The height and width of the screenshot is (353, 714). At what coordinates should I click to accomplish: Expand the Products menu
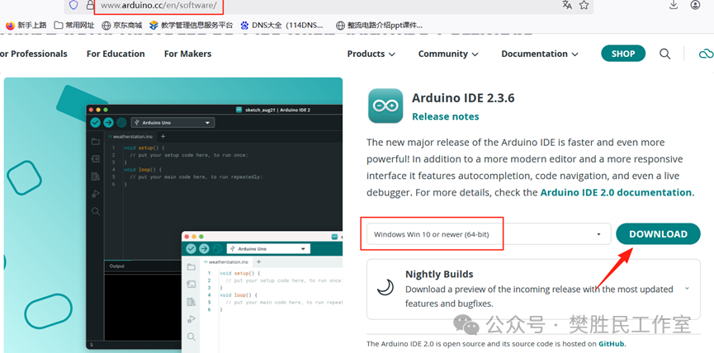pos(371,54)
